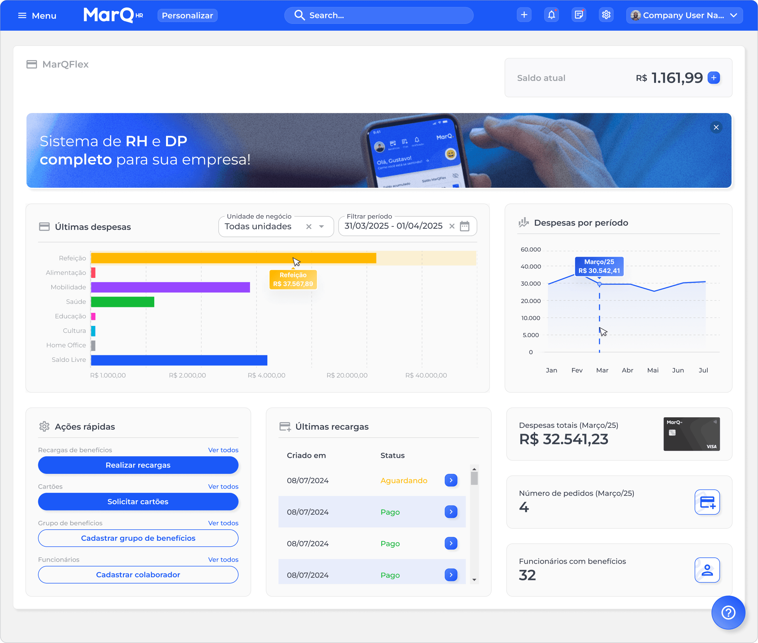758x643 pixels.
Task: Open the hamburger Menu
Action: tap(37, 15)
